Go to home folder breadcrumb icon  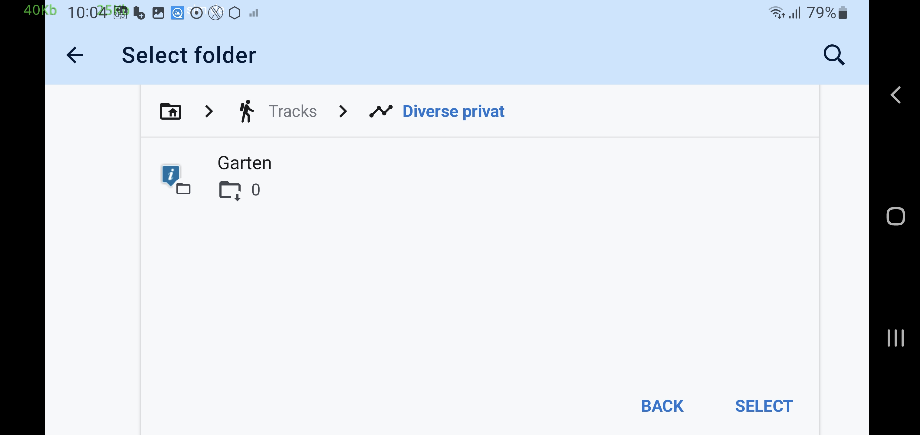coord(171,111)
